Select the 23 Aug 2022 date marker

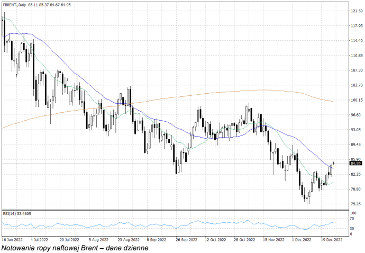(x=127, y=239)
